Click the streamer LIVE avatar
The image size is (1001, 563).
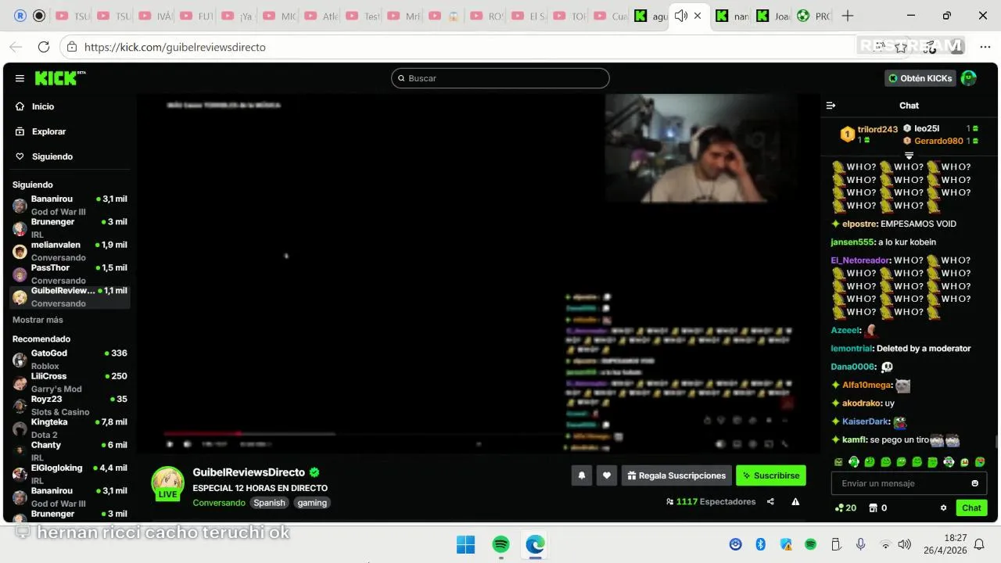tap(167, 484)
